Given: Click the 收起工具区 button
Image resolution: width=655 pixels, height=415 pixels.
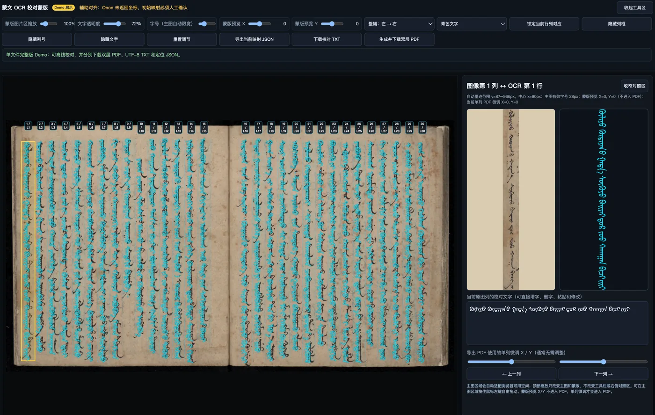Looking at the screenshot, I should (x=634, y=8).
